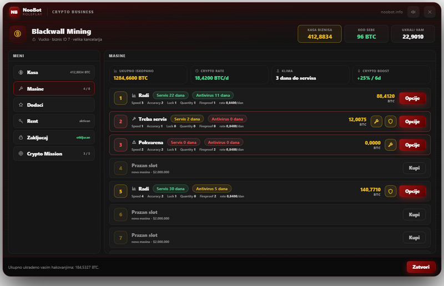Open Opcije for machine 2 Treba servis
The width and height of the screenshot is (444, 286).
(412, 122)
